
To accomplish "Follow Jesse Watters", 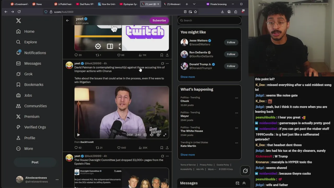I will point(231,42).
